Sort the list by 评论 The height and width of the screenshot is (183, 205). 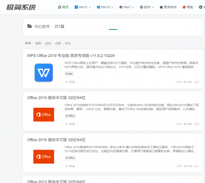[67, 43]
